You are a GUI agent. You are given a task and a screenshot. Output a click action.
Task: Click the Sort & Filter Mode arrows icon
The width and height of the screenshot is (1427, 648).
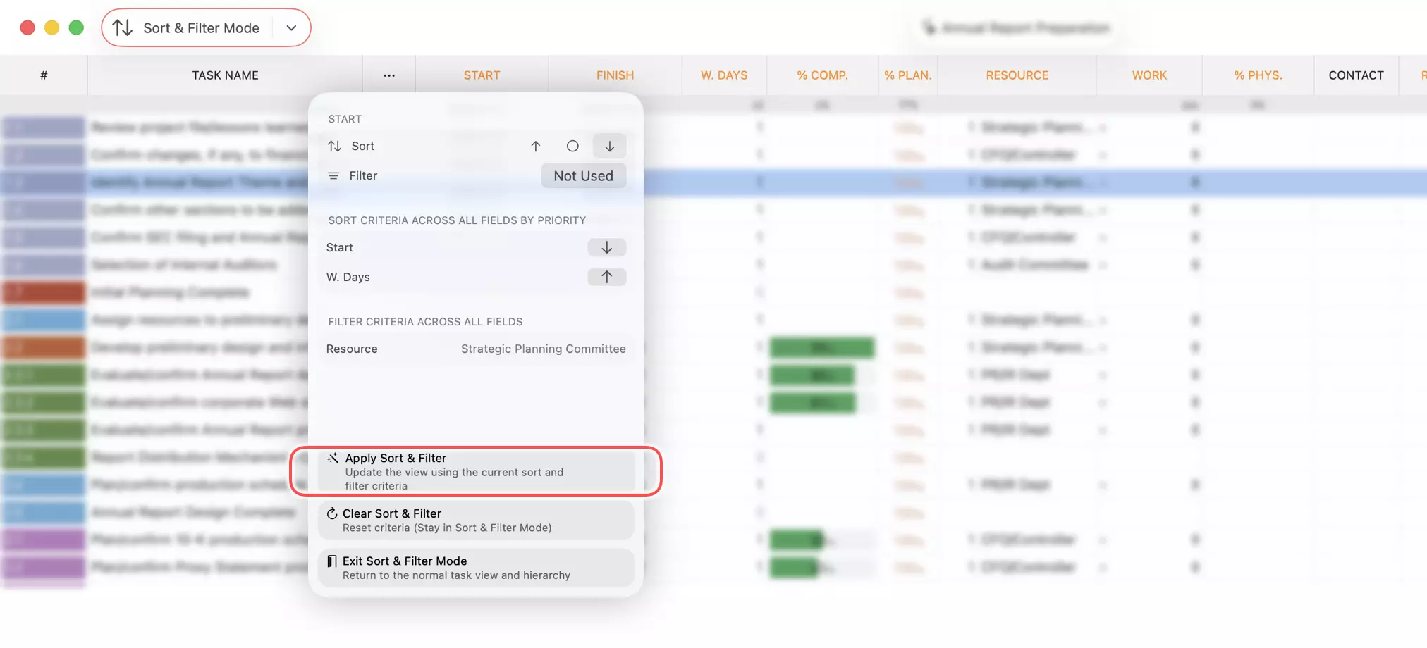tap(123, 27)
